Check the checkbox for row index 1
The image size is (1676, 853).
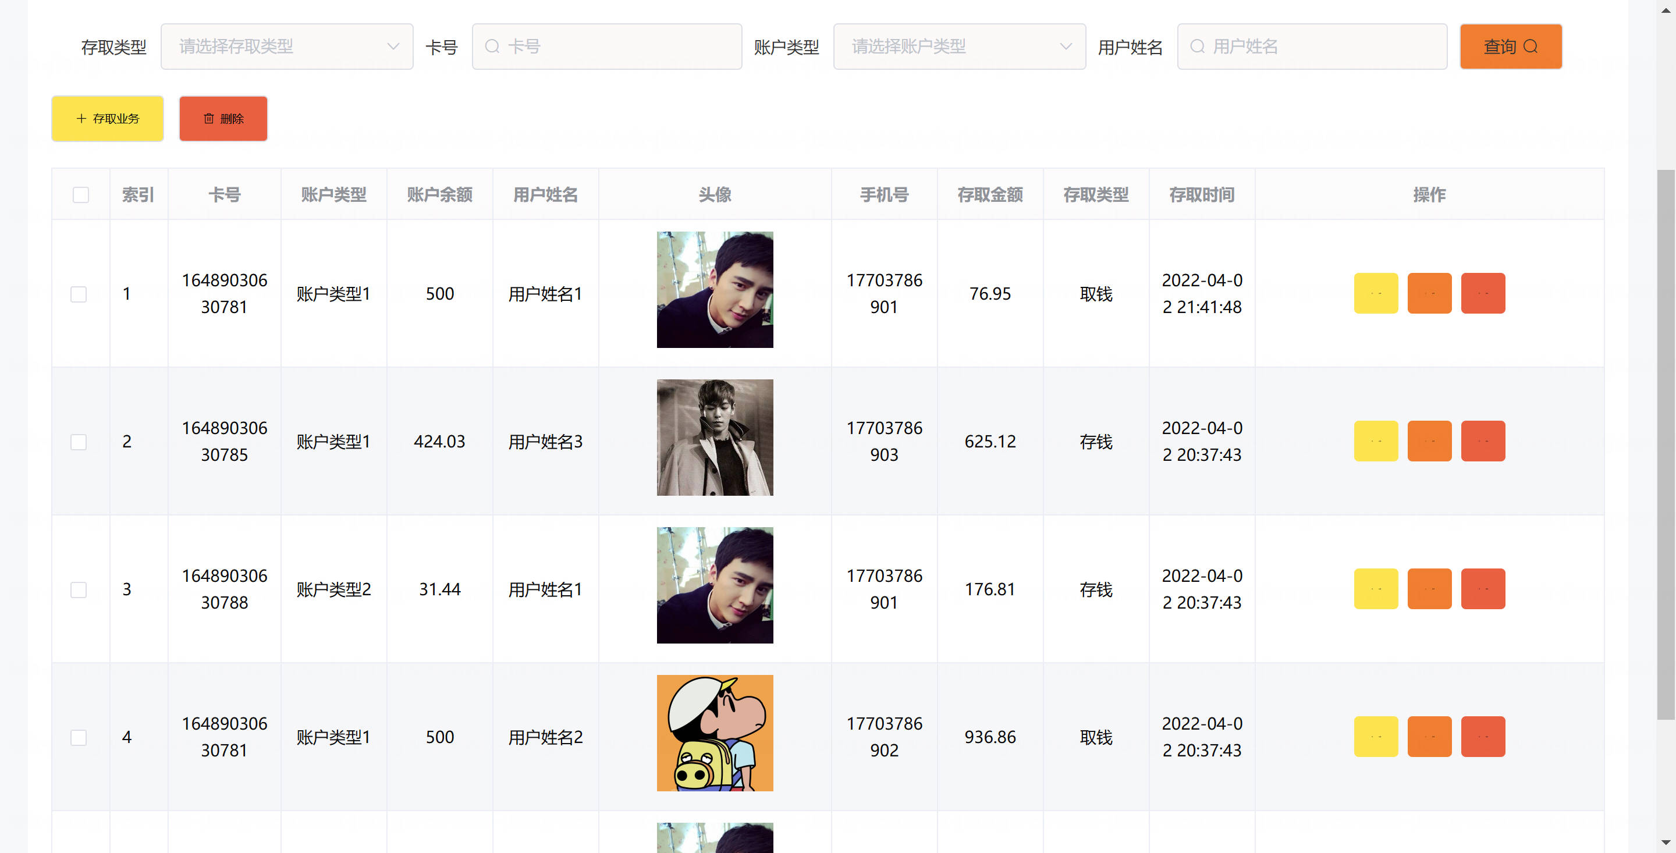(x=79, y=294)
